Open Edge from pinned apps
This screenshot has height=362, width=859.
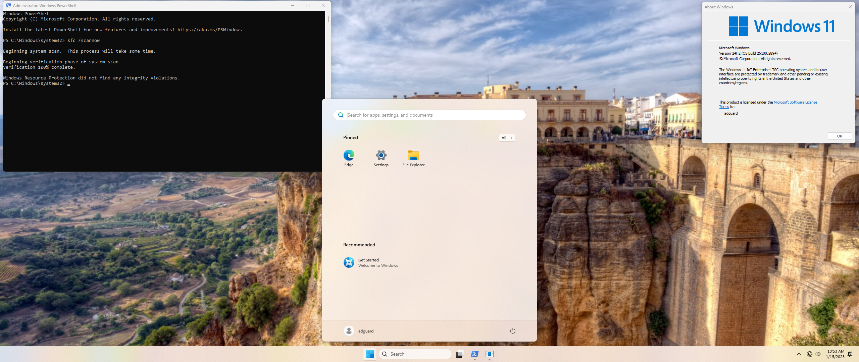[x=349, y=158]
